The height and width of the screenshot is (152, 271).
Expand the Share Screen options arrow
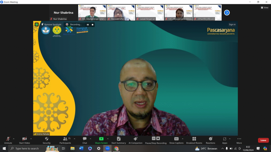click(x=108, y=139)
